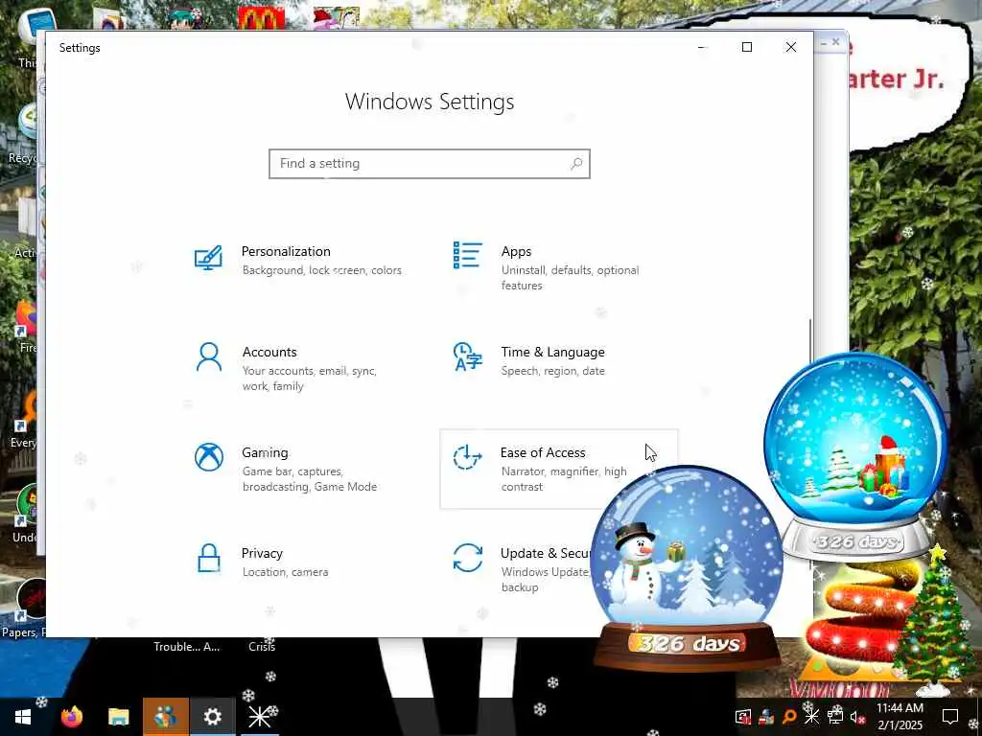Maximize the Settings window
982x736 pixels.
click(x=746, y=47)
